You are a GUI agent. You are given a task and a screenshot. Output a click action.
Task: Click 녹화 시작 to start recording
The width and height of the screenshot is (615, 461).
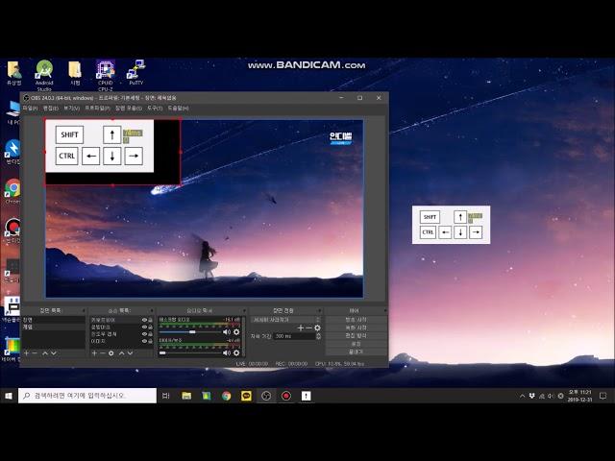[x=356, y=328]
